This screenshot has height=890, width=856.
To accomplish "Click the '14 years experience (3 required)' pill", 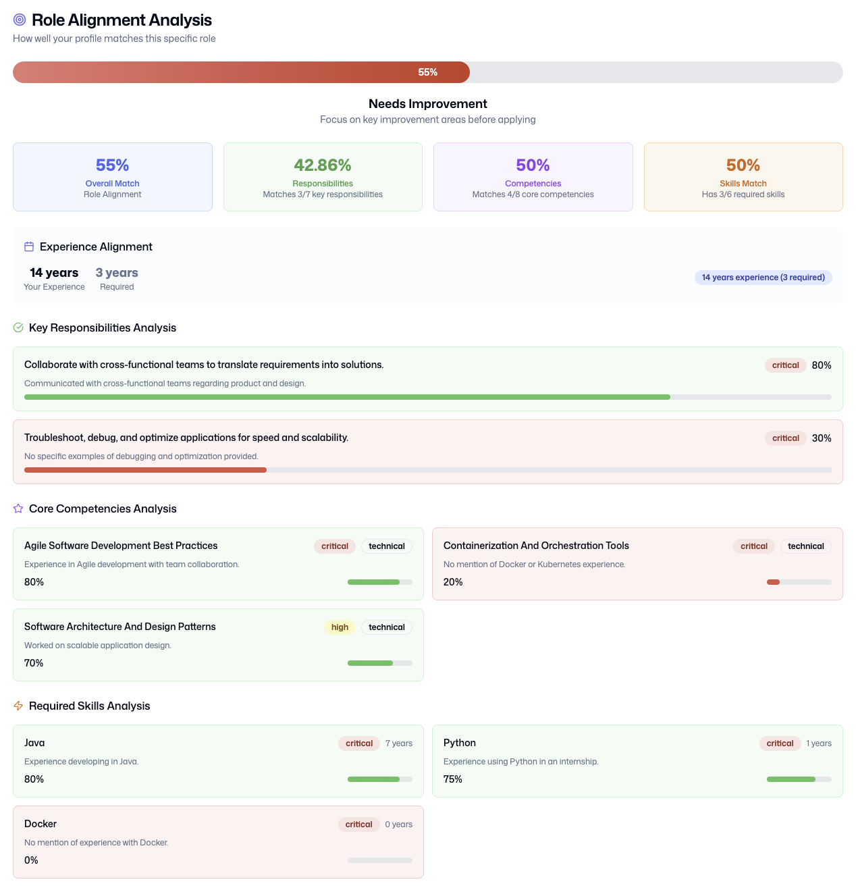I will coord(763,278).
